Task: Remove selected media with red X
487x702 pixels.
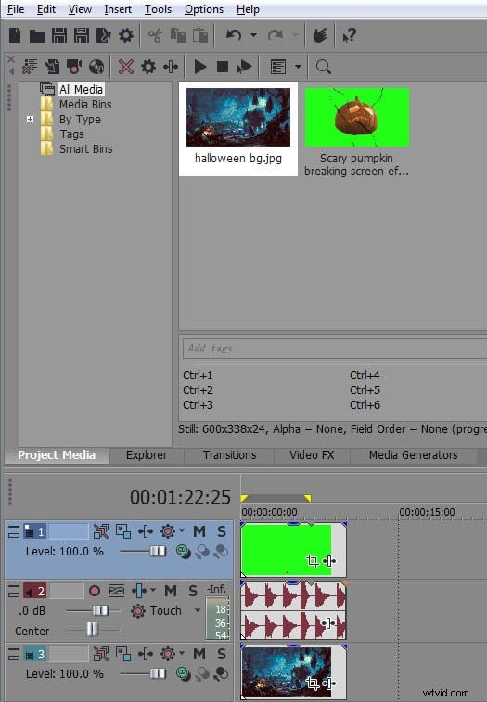Action: 126,67
